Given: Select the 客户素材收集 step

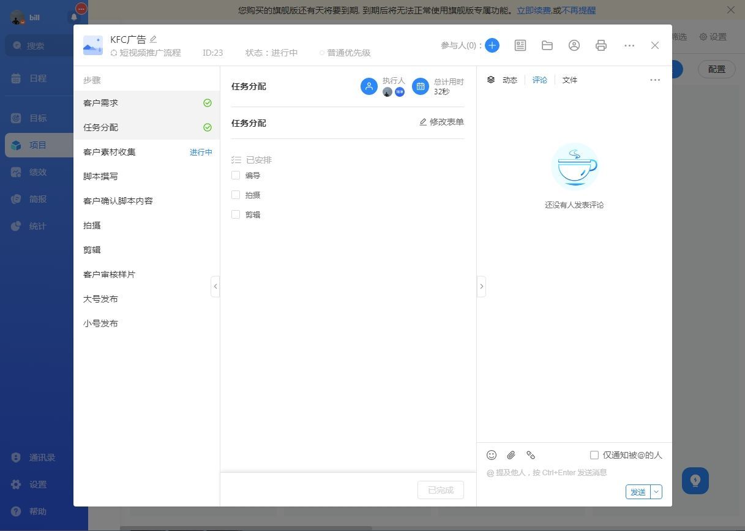Looking at the screenshot, I should 147,152.
